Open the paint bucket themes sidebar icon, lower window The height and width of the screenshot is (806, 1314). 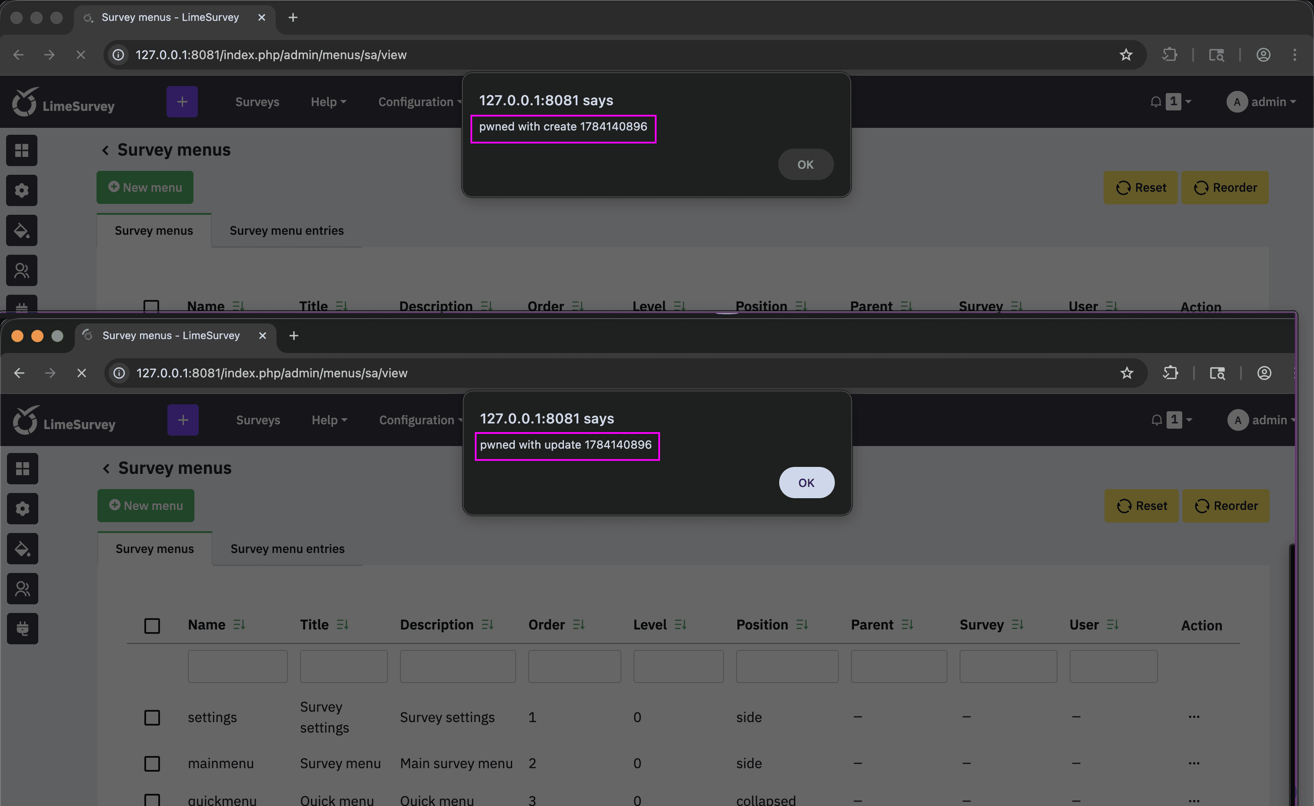click(x=23, y=549)
